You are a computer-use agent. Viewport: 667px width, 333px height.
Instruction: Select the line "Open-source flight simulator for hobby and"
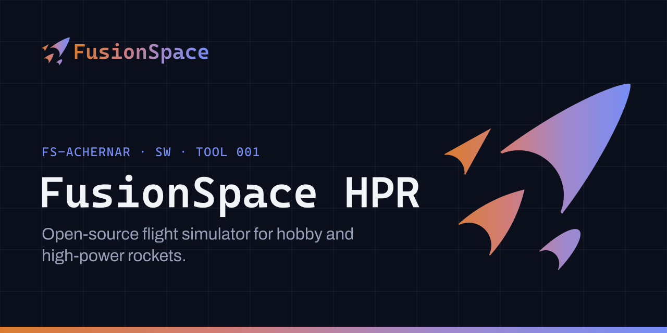[198, 234]
